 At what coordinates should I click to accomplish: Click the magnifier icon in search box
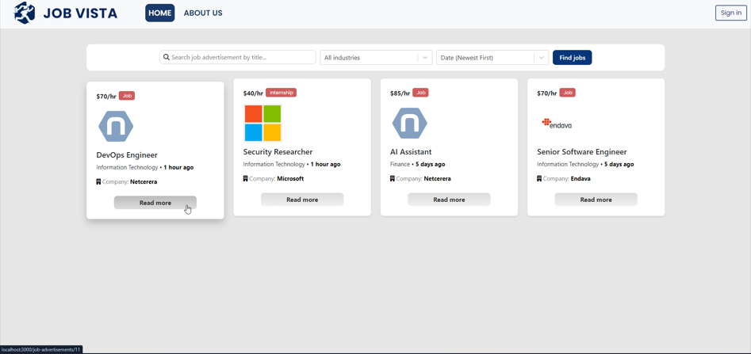[167, 58]
